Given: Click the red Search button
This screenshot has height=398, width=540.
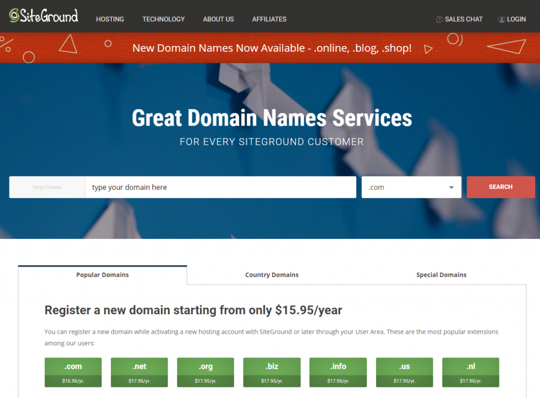Looking at the screenshot, I should pos(501,187).
